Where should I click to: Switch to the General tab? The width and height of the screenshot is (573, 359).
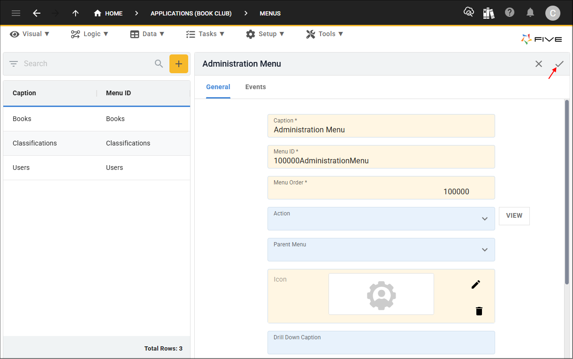point(218,87)
